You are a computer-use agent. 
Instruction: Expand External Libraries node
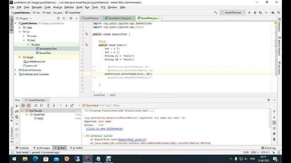(15, 70)
